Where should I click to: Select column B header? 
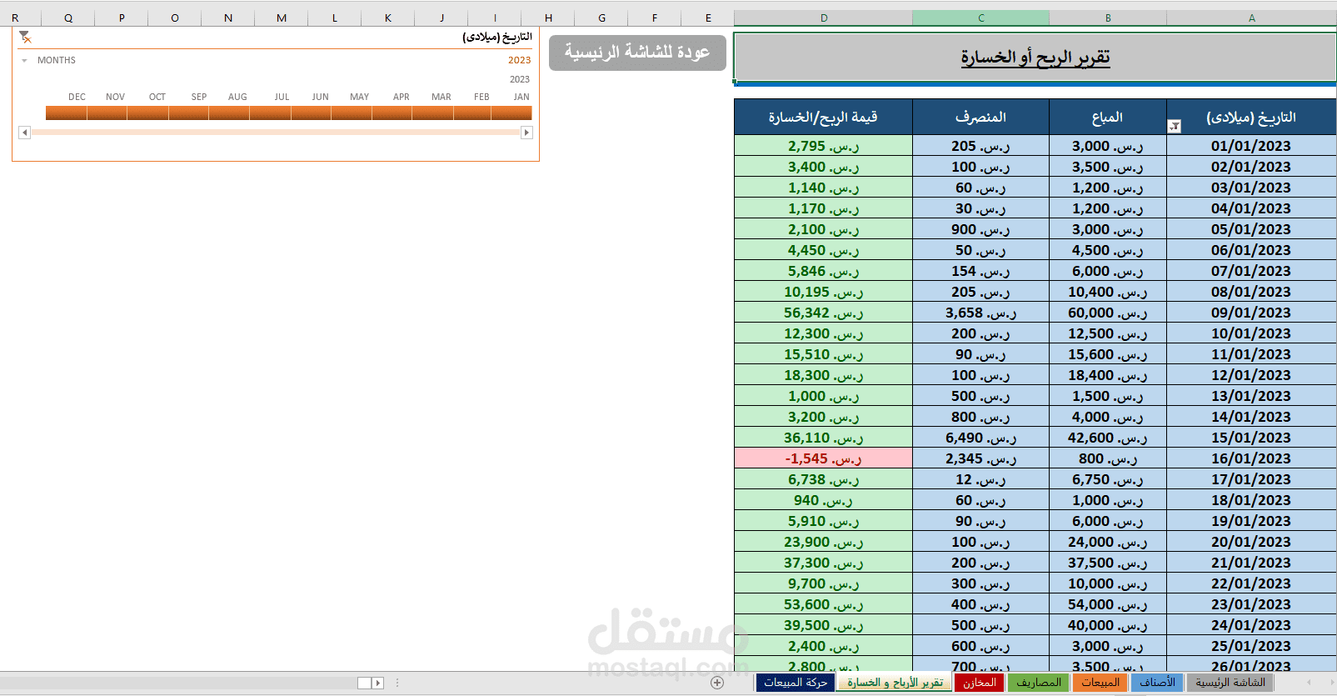tap(1108, 18)
